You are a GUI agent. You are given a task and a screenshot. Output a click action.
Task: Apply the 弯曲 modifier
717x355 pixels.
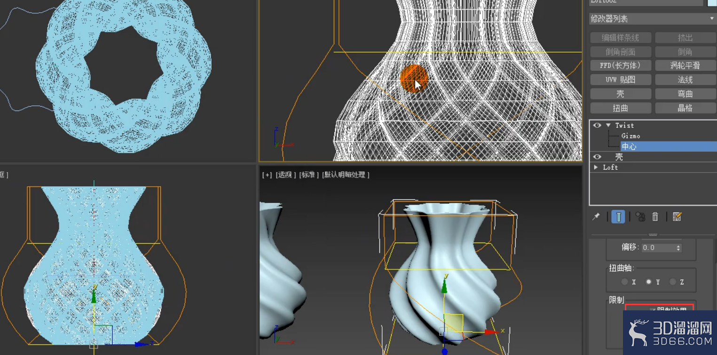(x=685, y=94)
